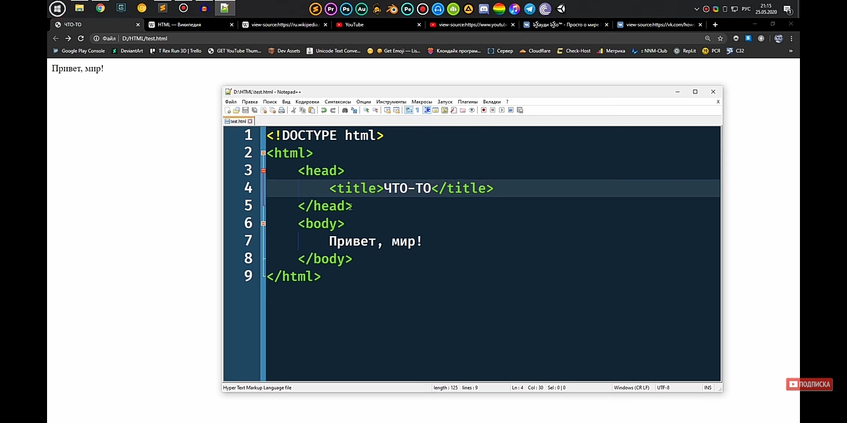The image size is (847, 423).
Task: Select the test.html document tab
Action: point(238,121)
